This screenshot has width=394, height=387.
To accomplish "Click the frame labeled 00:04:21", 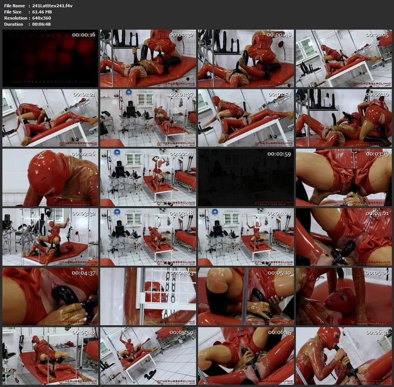I will 344,237.
